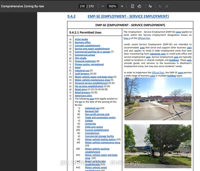Click the Crematorium link
This screenshot has height=171, width=200.
92,133
